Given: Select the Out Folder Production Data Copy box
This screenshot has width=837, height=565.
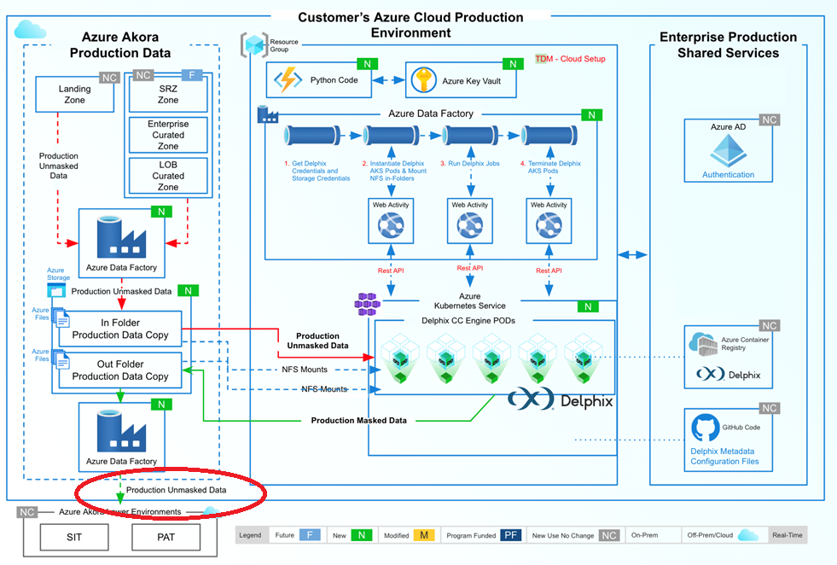Looking at the screenshot, I should [120, 370].
